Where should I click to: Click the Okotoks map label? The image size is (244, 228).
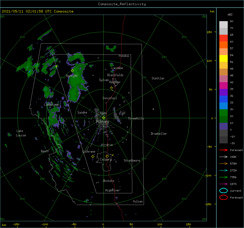pyautogui.click(x=108, y=181)
